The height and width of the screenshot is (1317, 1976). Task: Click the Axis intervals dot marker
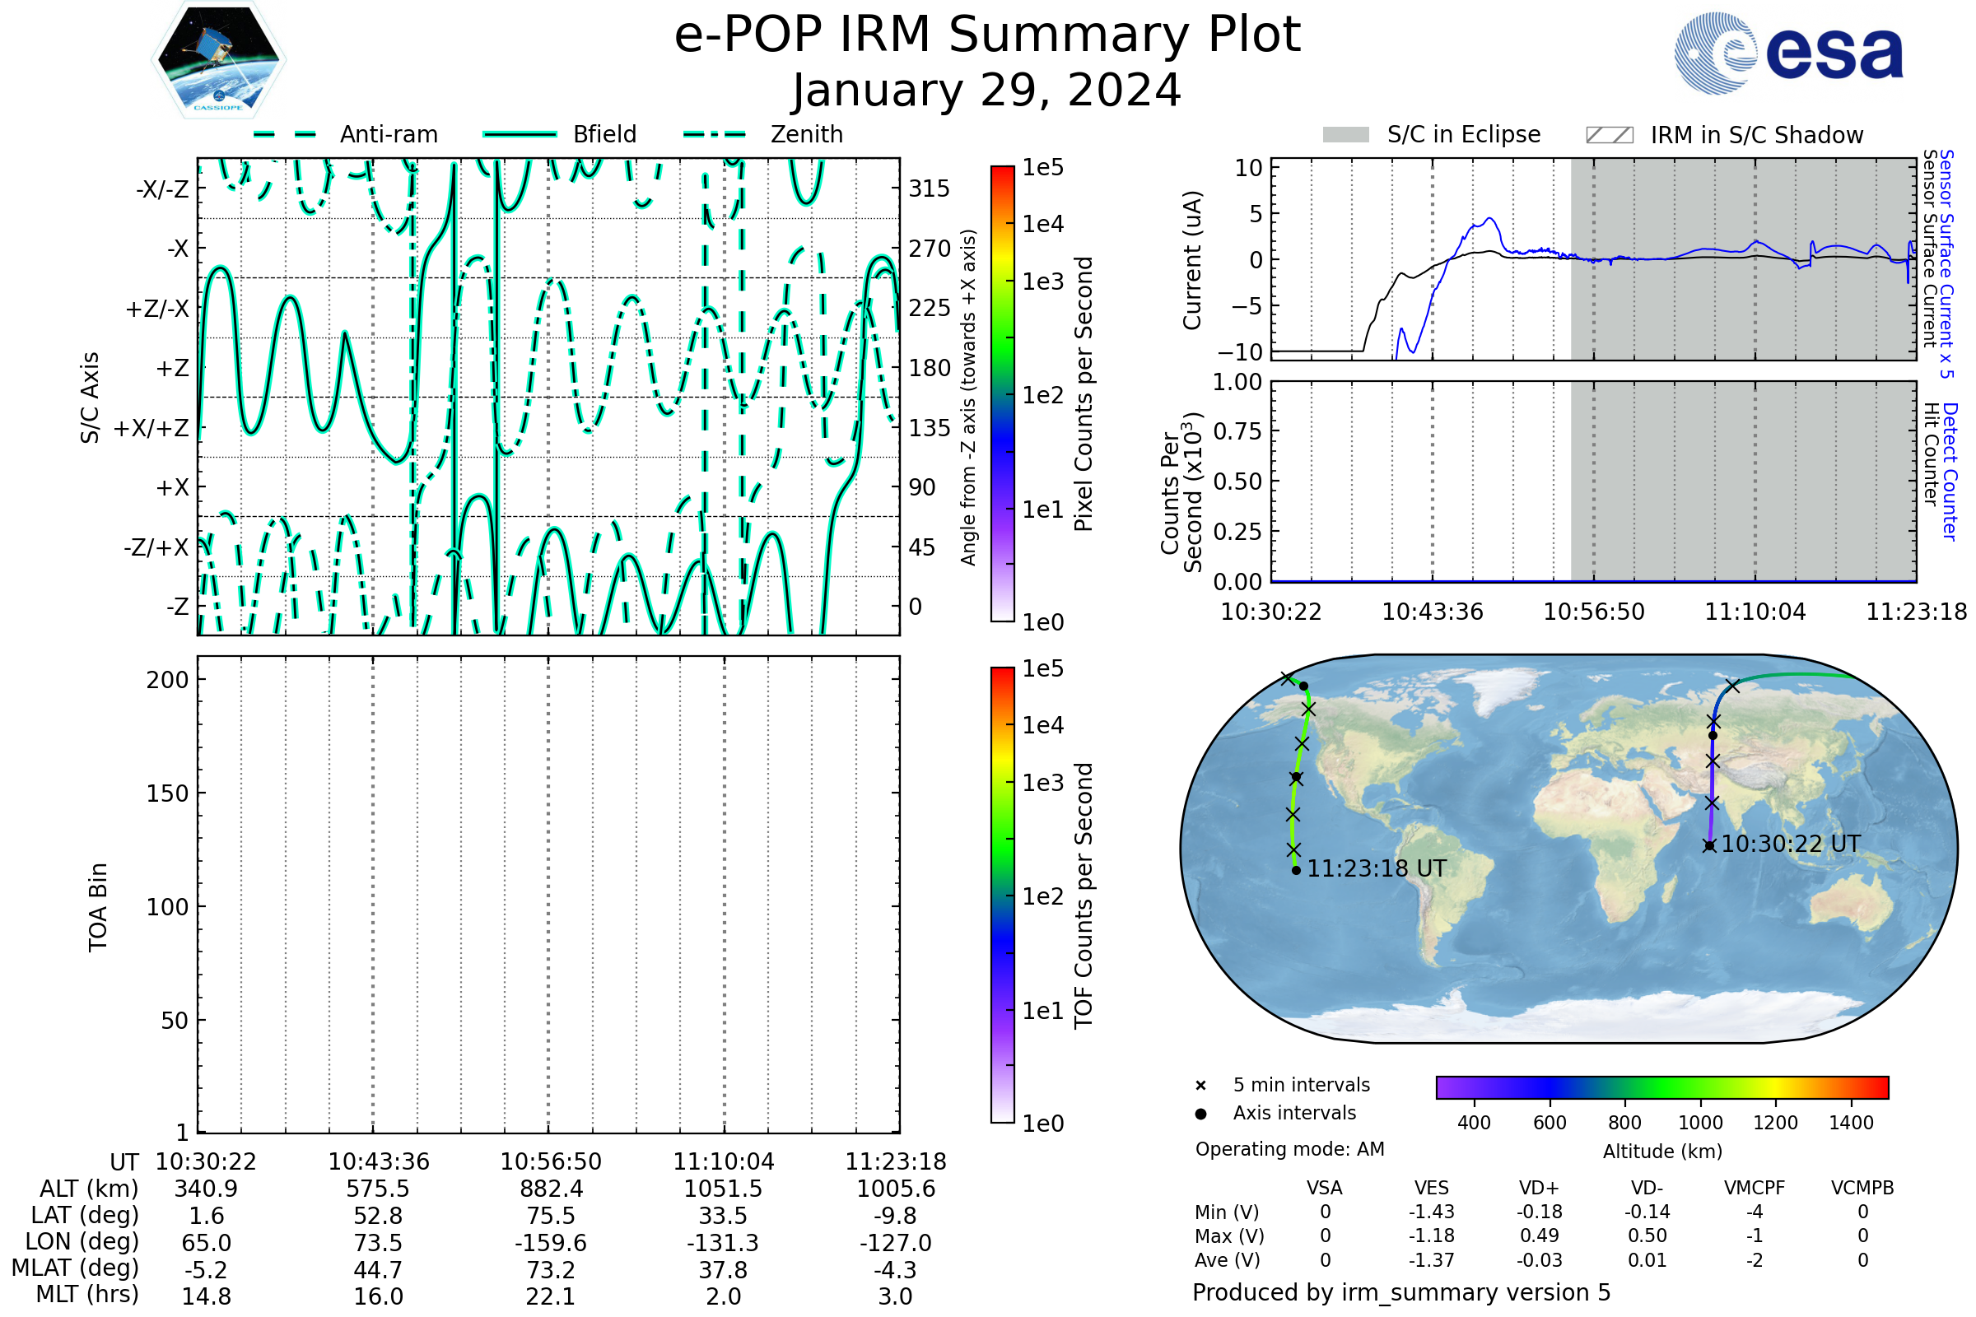point(1200,1114)
